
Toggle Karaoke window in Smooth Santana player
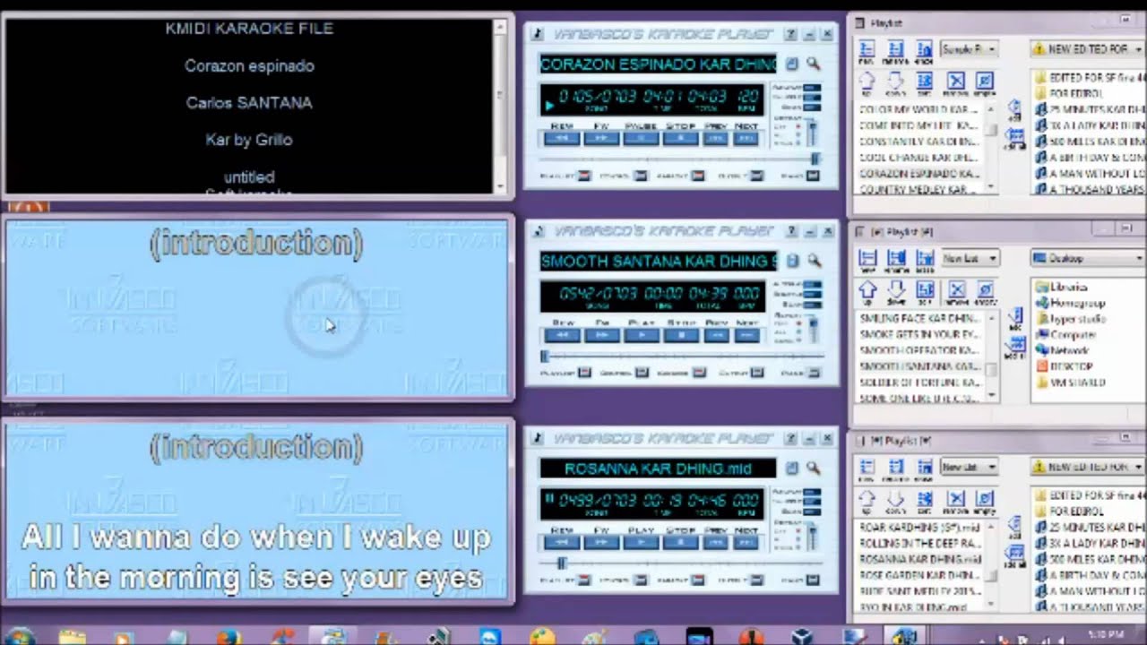point(698,373)
